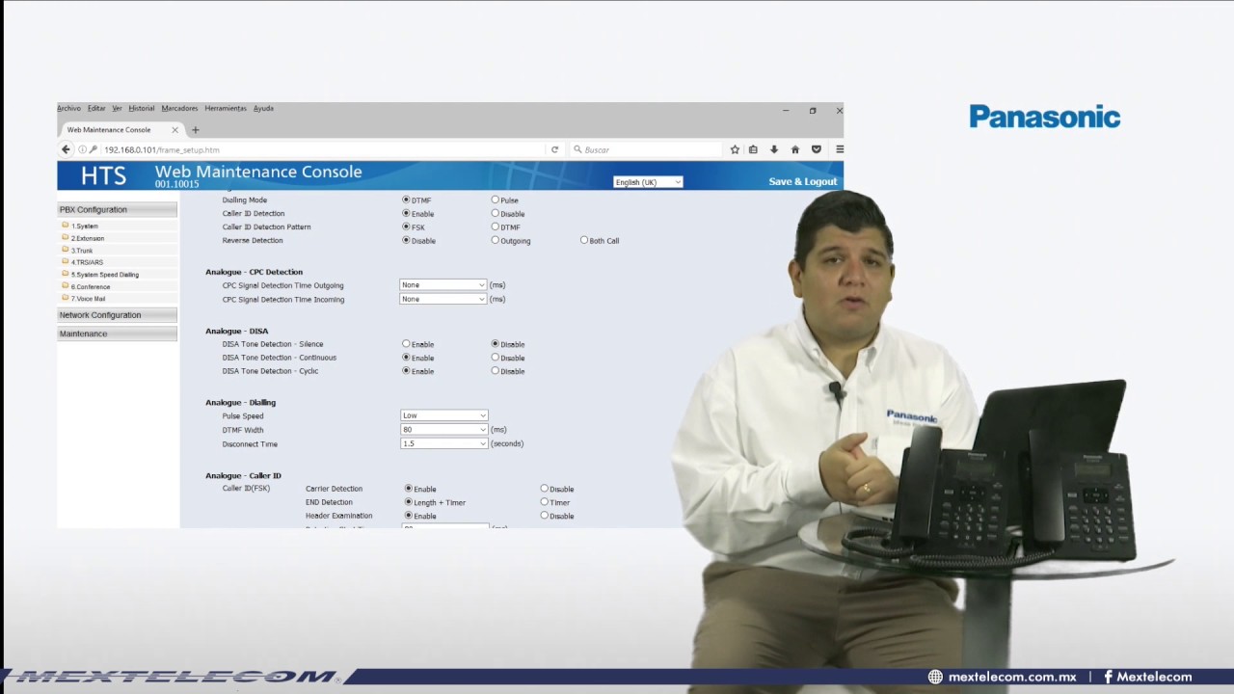Screen dimensions: 1234x694
Task: Select Disable for Caller ID Detection
Action: tap(496, 213)
